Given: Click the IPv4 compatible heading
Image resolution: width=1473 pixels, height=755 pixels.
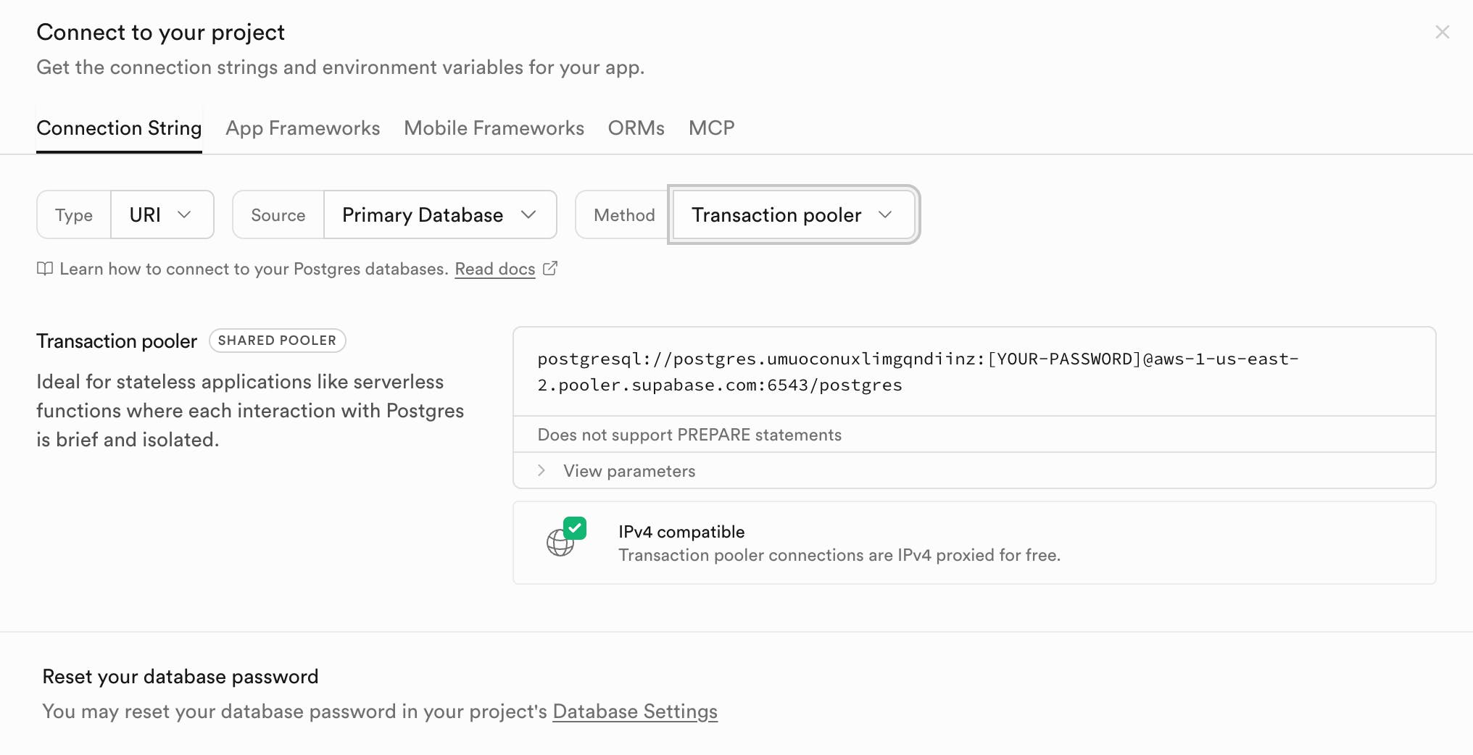Looking at the screenshot, I should coord(681,532).
